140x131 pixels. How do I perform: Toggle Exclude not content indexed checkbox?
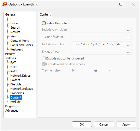click(44, 58)
